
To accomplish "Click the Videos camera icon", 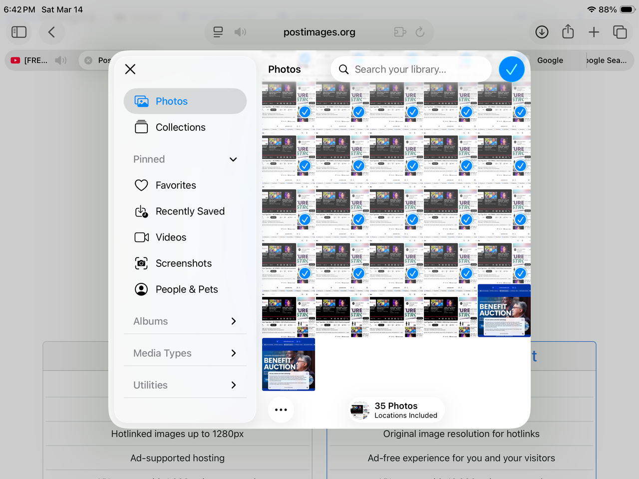I will [x=141, y=237].
